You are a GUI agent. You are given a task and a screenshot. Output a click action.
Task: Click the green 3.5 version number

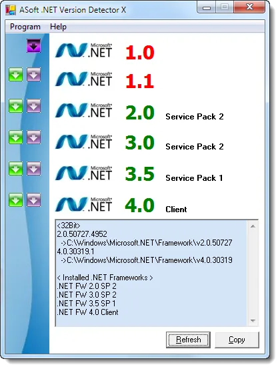[x=140, y=174]
